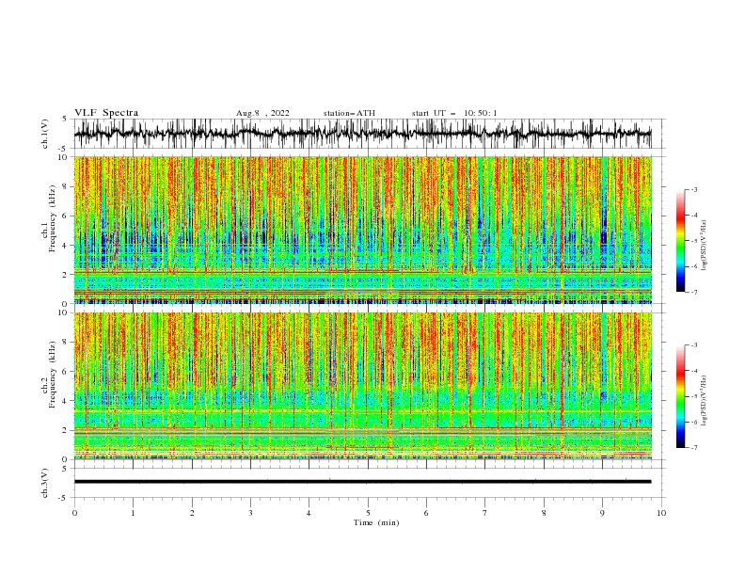Select the "Aug.8 , 2022" date text

(x=262, y=113)
